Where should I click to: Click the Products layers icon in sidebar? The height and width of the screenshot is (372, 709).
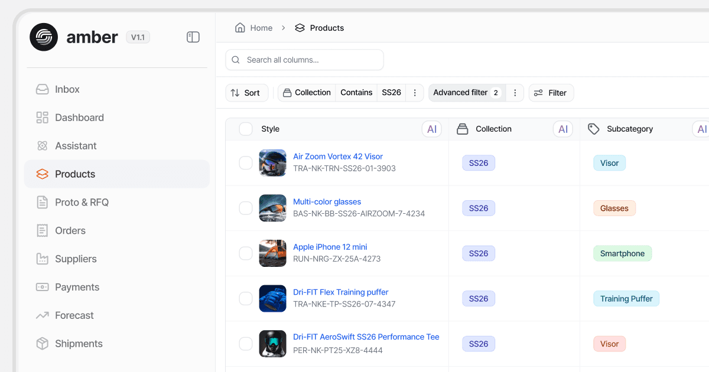42,174
